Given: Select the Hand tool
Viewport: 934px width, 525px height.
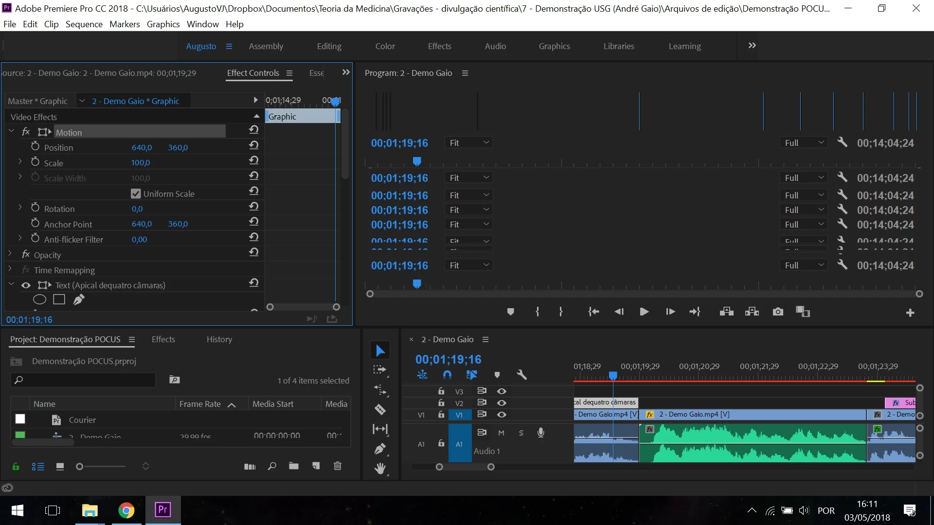Looking at the screenshot, I should coord(380,468).
